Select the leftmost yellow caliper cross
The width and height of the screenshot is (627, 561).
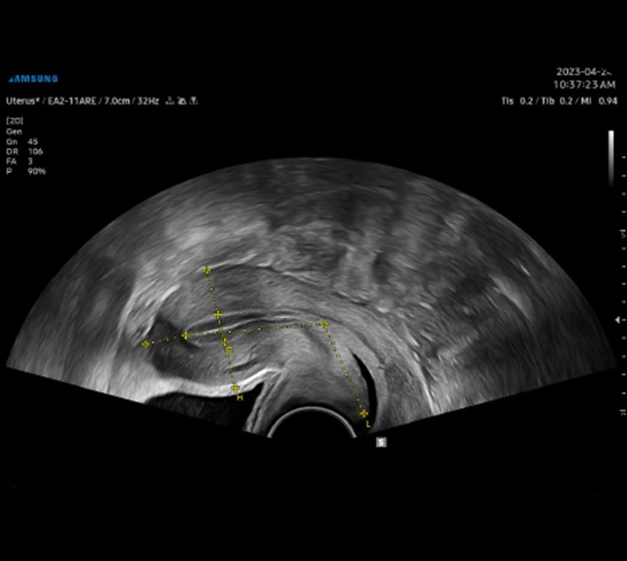(145, 344)
